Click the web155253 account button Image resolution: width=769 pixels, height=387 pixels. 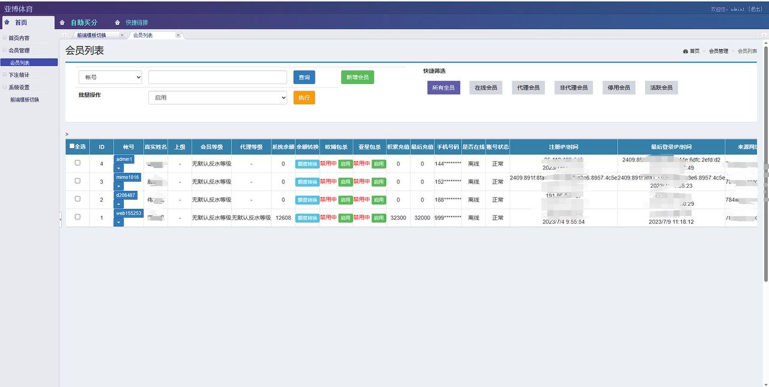(129, 213)
